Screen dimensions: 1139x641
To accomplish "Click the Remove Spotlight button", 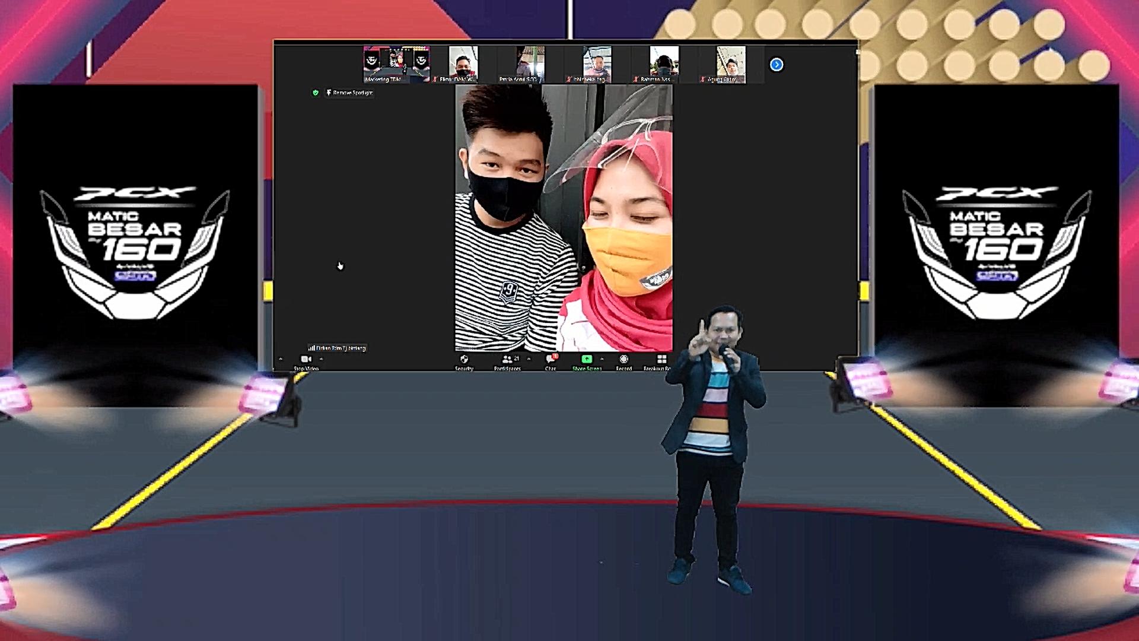I will pyautogui.click(x=349, y=93).
